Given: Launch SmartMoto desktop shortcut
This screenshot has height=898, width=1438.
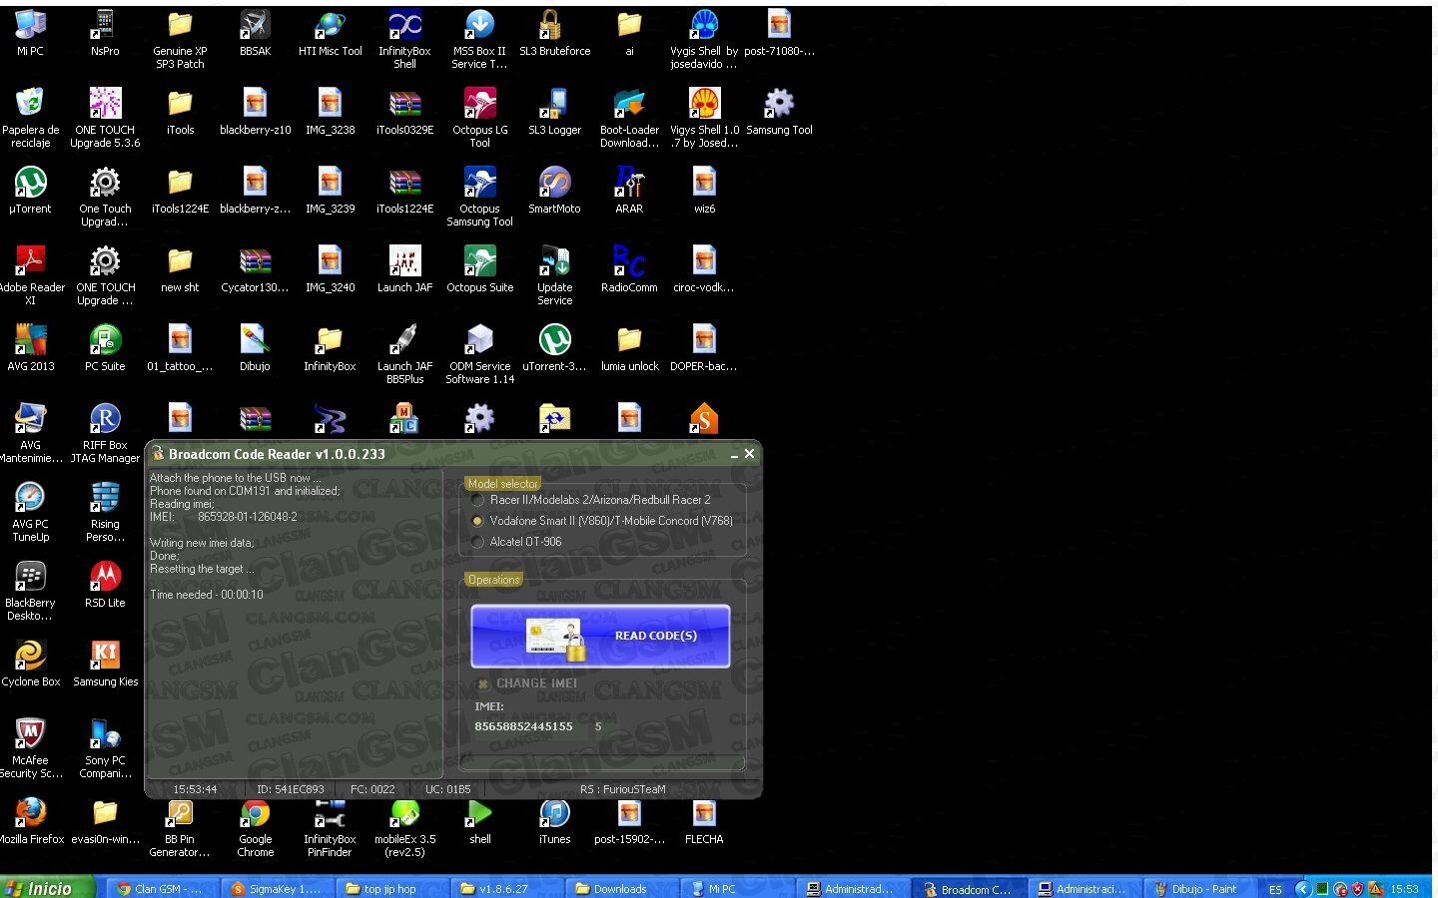Looking at the screenshot, I should pyautogui.click(x=554, y=191).
